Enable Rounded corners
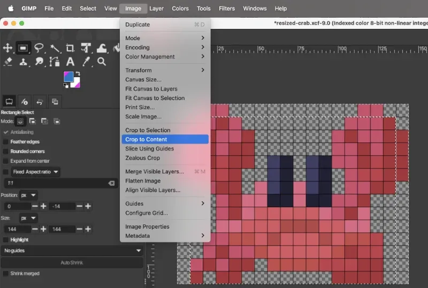This screenshot has width=428, height=288. tap(5, 151)
